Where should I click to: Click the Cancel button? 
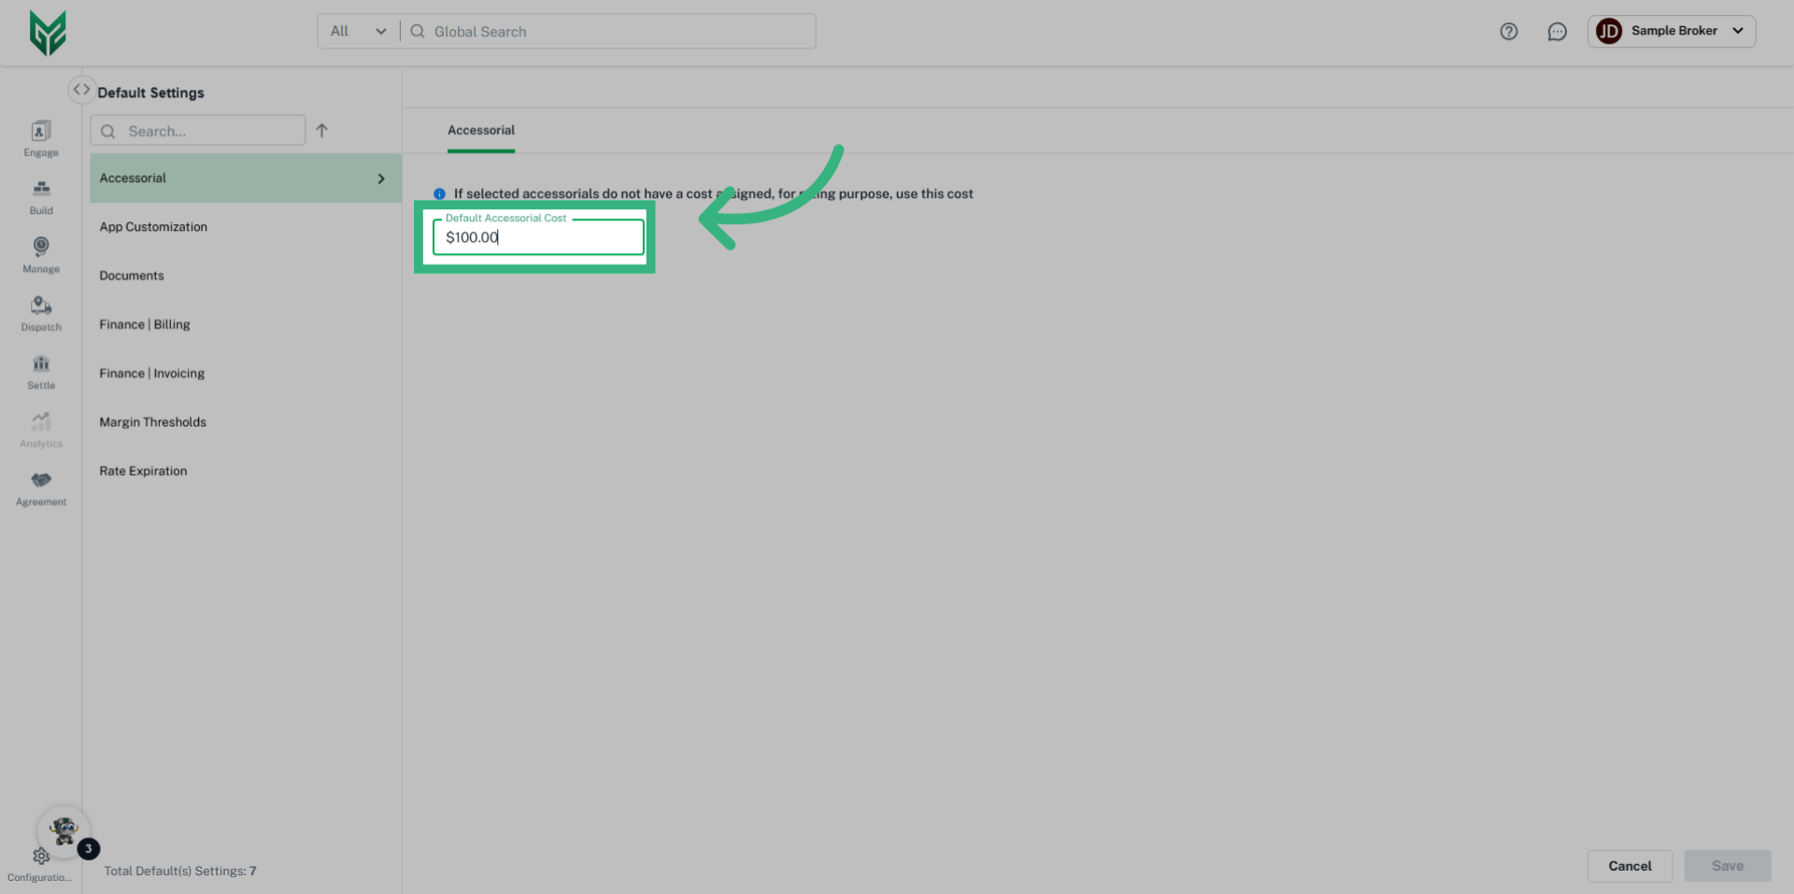point(1630,865)
